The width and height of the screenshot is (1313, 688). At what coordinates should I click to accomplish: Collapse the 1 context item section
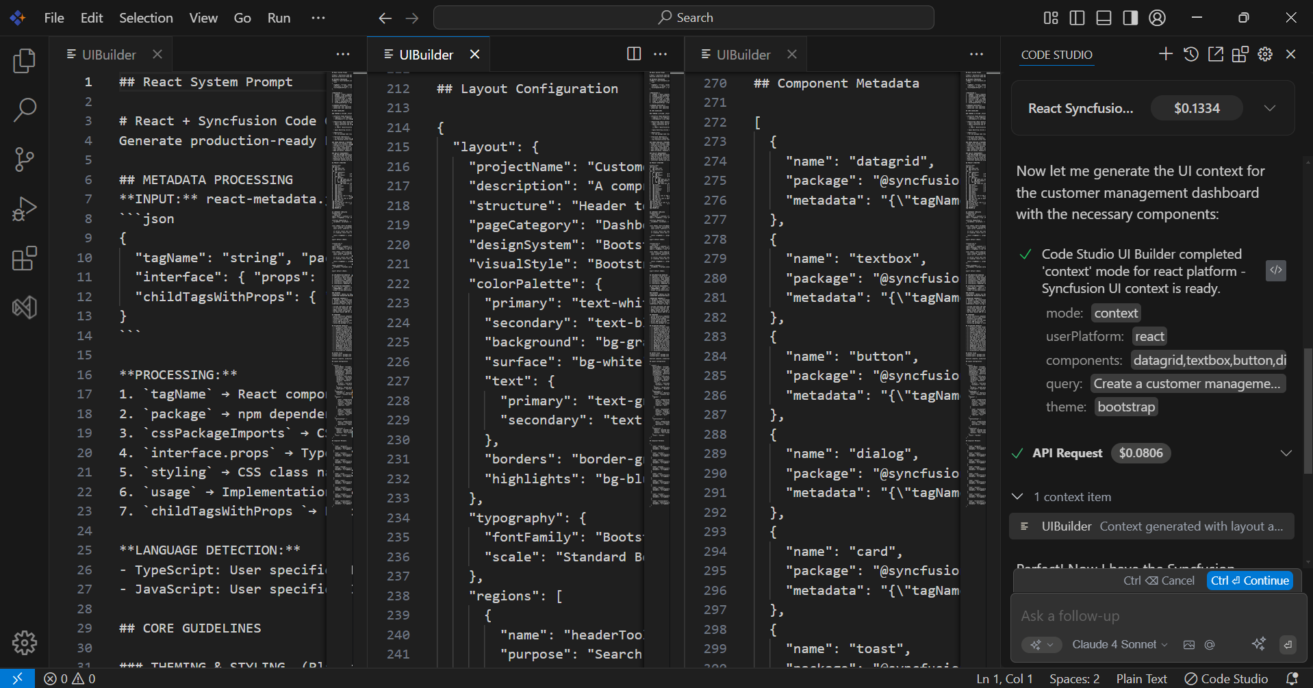(1017, 496)
